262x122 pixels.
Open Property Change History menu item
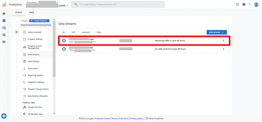(38, 89)
